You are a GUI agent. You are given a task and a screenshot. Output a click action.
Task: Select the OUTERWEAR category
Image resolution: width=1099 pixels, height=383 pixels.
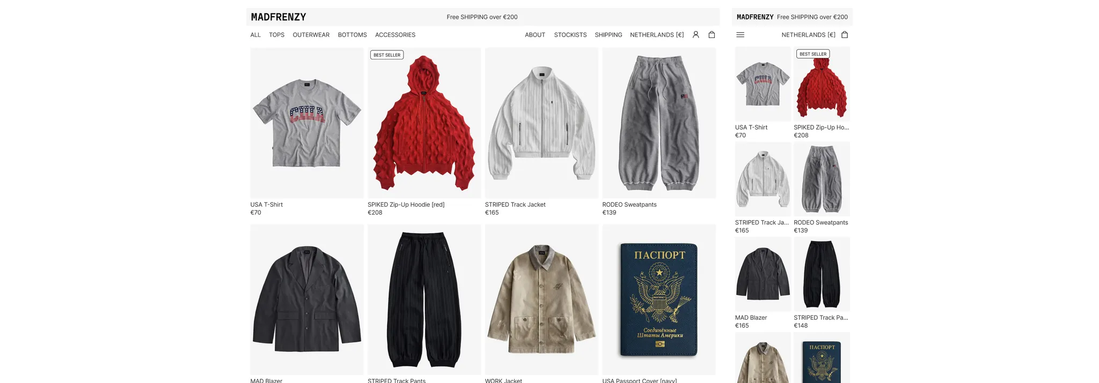click(x=311, y=35)
